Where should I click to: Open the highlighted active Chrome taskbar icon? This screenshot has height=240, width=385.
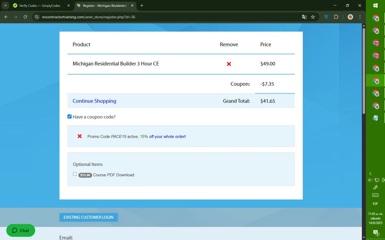[376, 81]
